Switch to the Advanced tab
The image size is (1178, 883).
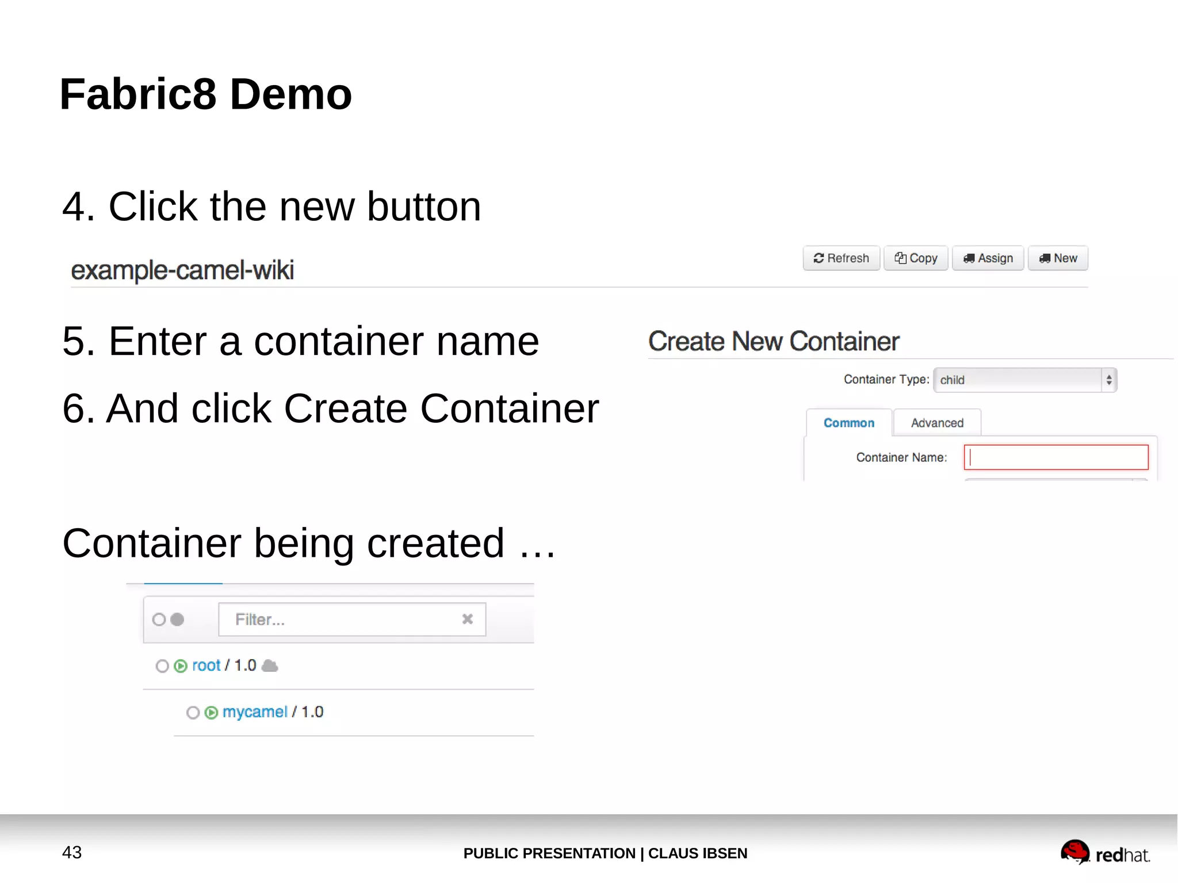937,423
